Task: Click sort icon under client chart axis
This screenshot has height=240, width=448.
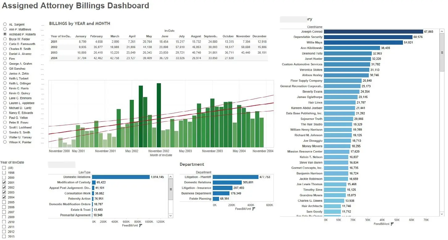Action: (392, 224)
